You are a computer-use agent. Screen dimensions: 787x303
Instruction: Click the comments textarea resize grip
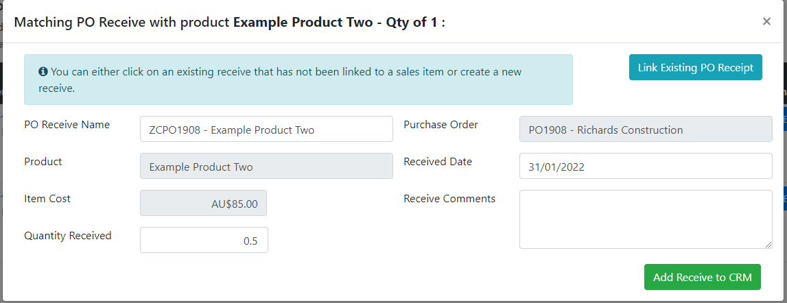click(768, 244)
